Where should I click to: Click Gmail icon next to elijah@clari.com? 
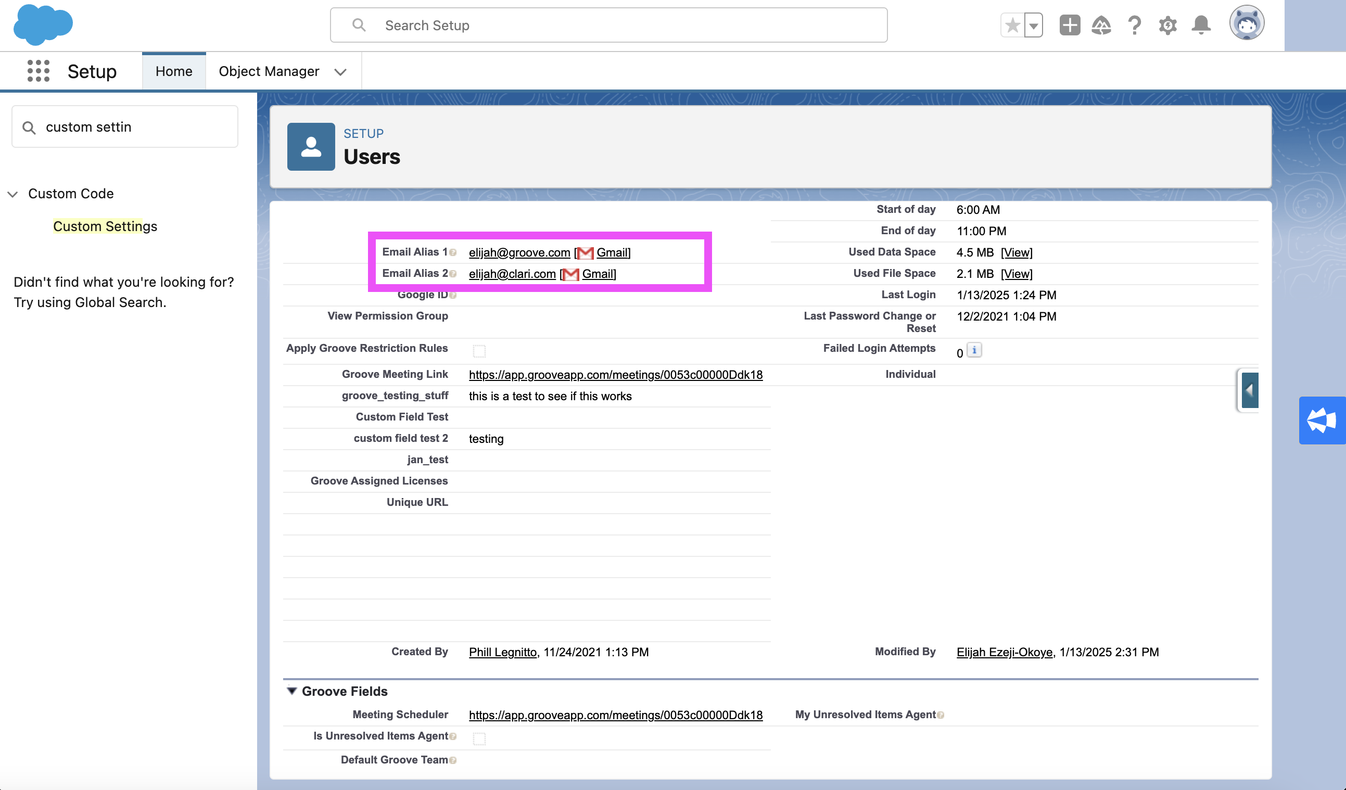pos(571,274)
